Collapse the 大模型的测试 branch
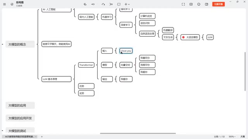Viewport: 248px width, 139px height. (x=3, y=131)
